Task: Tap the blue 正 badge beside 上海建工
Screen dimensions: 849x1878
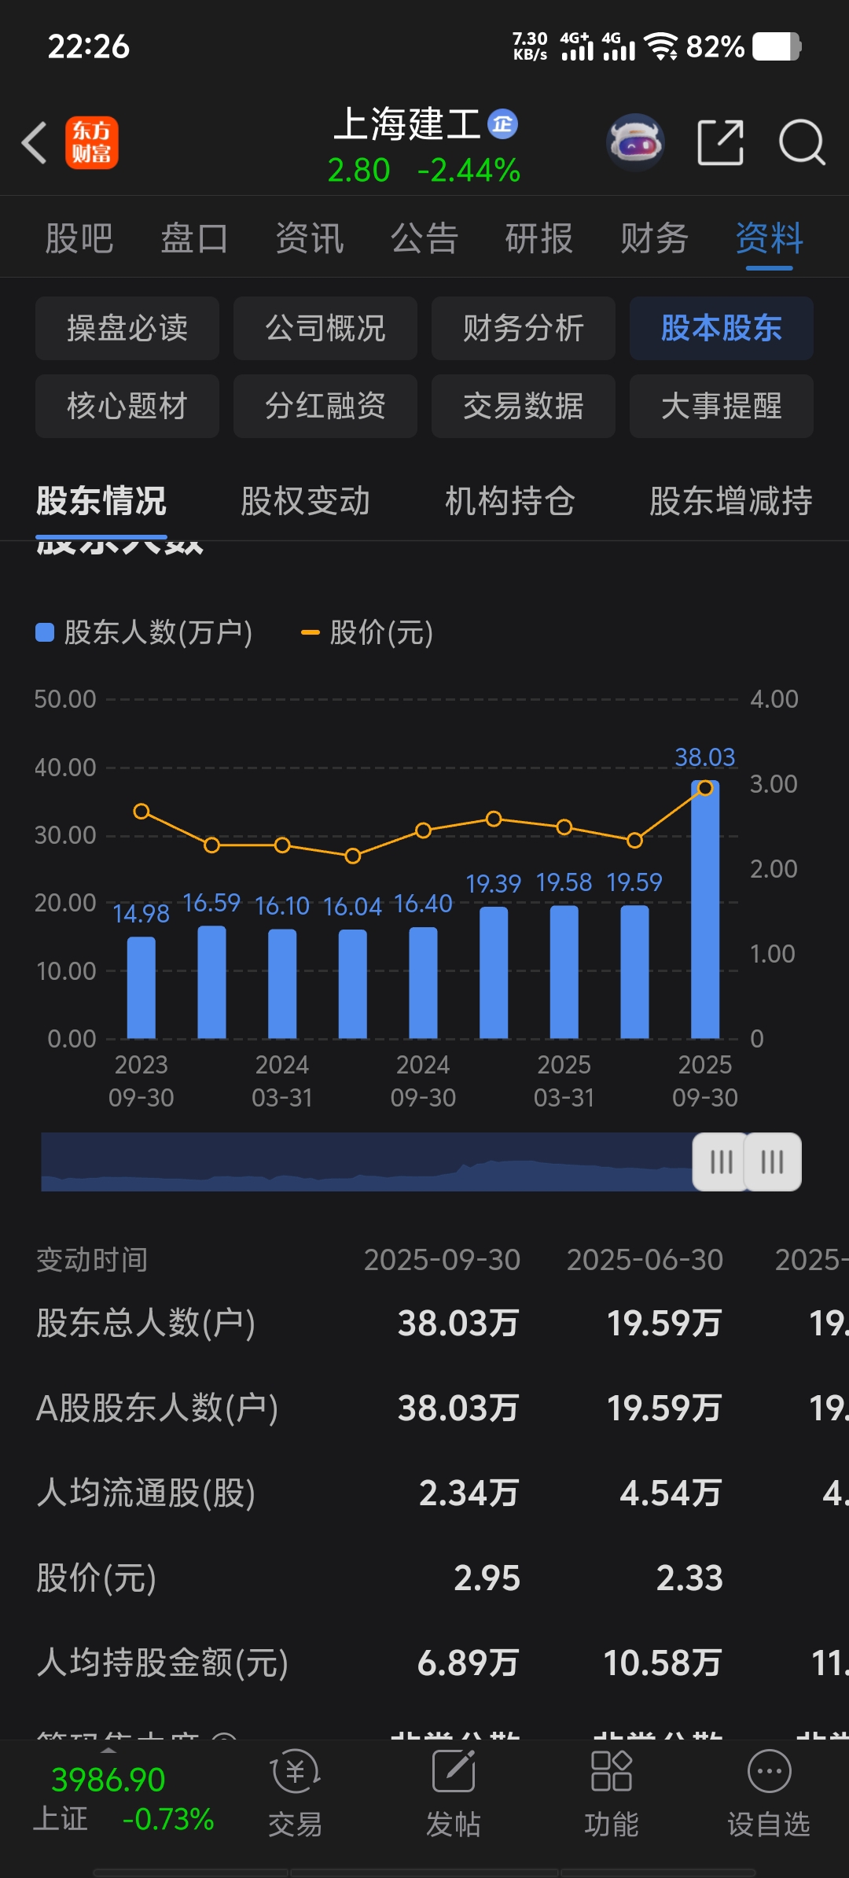Action: coord(502,124)
